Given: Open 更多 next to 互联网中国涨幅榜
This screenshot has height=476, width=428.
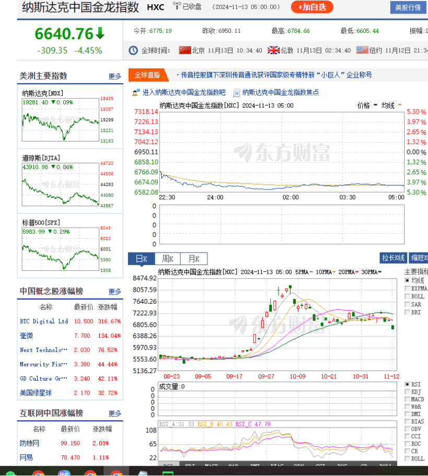Looking at the screenshot, I should [x=115, y=413].
